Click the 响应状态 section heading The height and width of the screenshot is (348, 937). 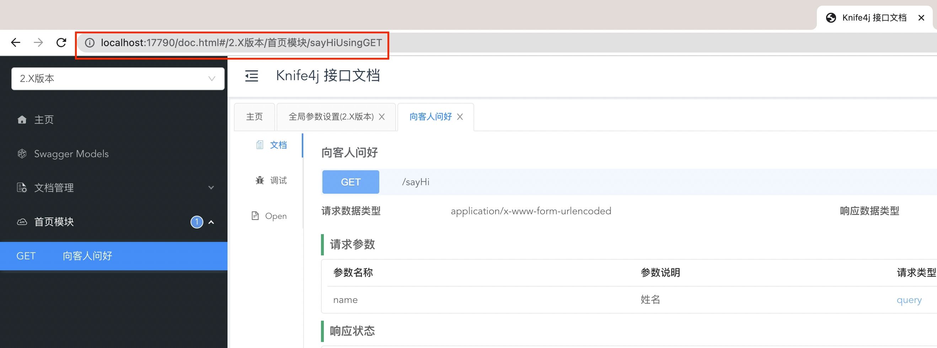pyautogui.click(x=352, y=331)
